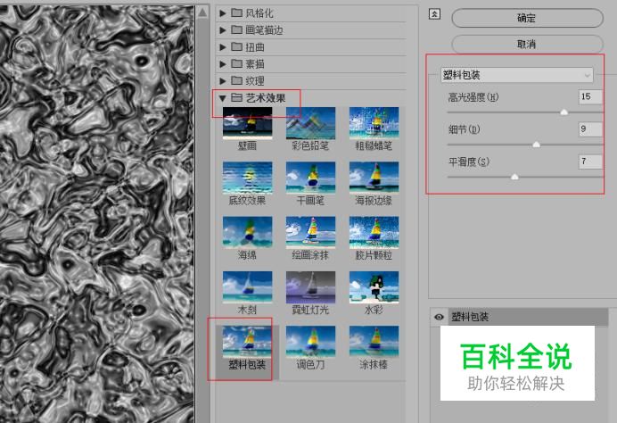Click the 艺术效果 open folder icon
Screen dimensions: 617x423
(x=237, y=97)
